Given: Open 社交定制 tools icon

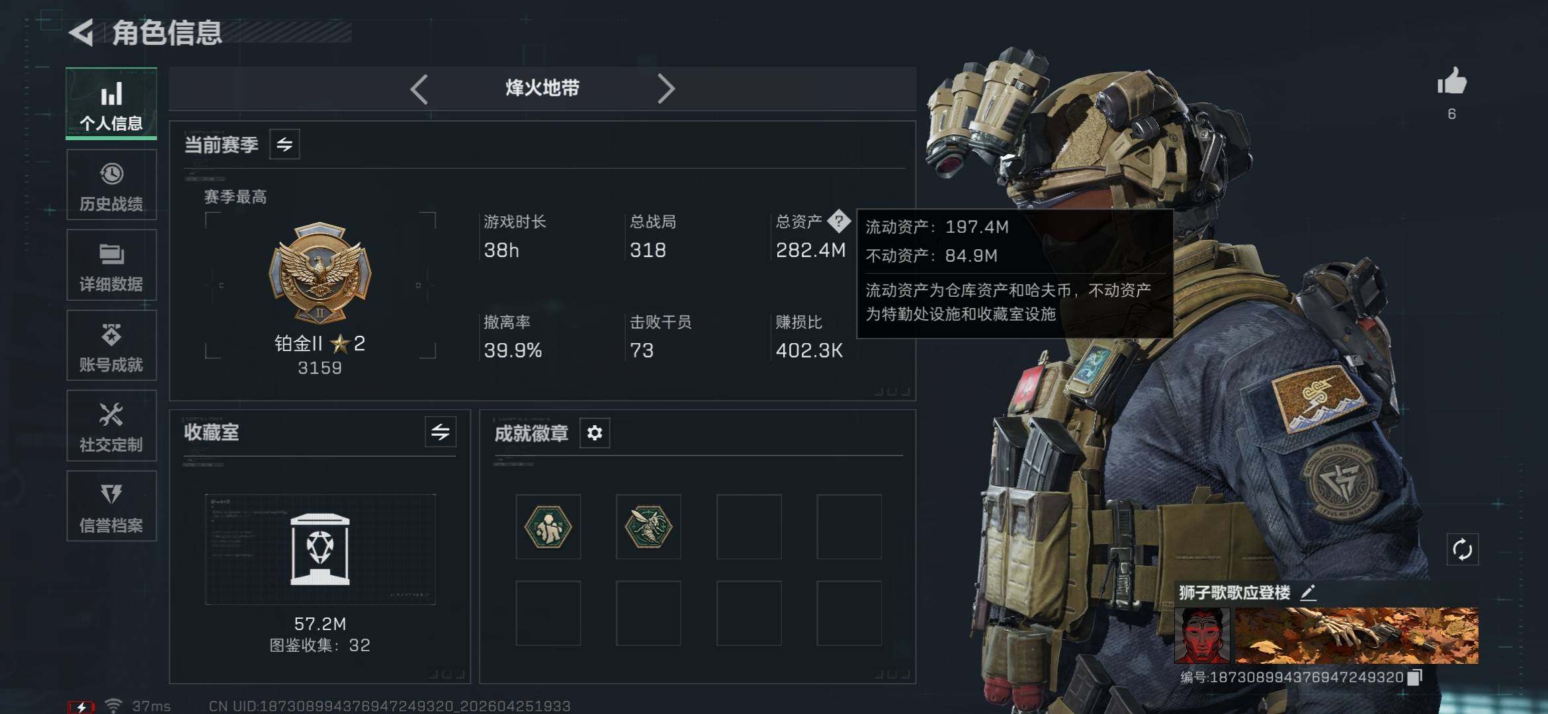Looking at the screenshot, I should pos(111,415).
